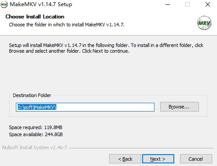Open the Browse folder dialog
This screenshot has height=166, width=217.
pyautogui.click(x=180, y=107)
